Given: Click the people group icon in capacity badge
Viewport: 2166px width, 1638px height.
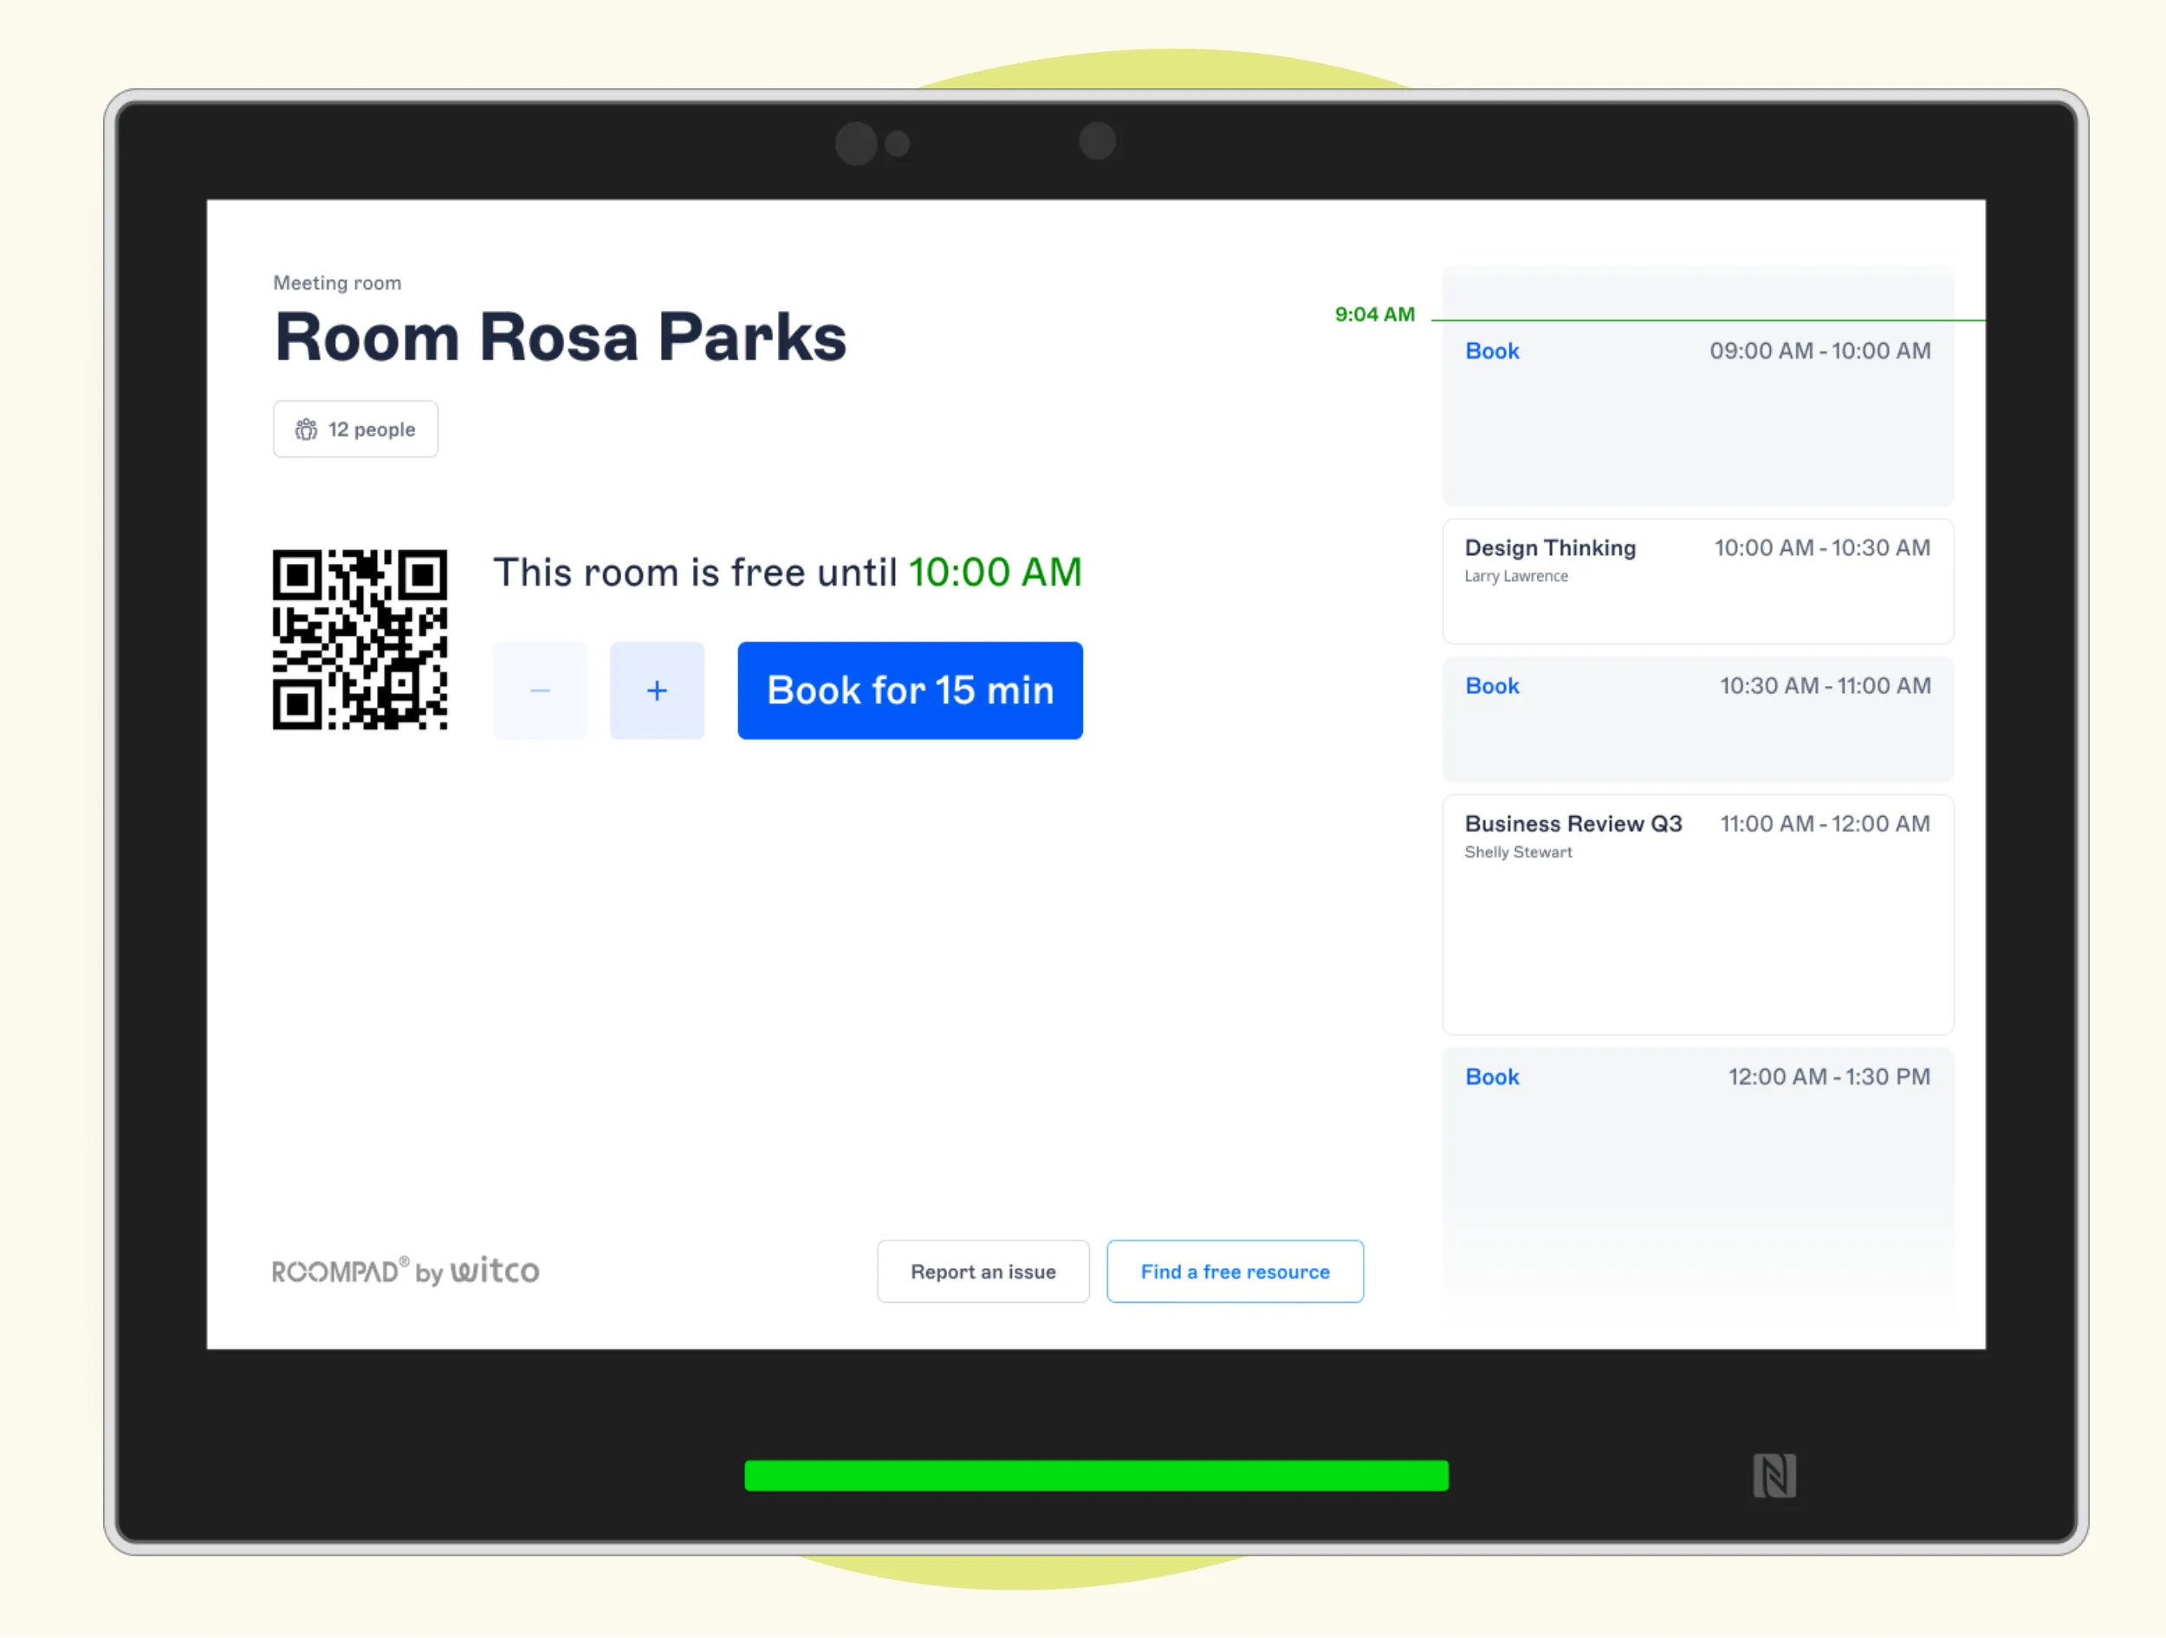Looking at the screenshot, I should (x=307, y=430).
